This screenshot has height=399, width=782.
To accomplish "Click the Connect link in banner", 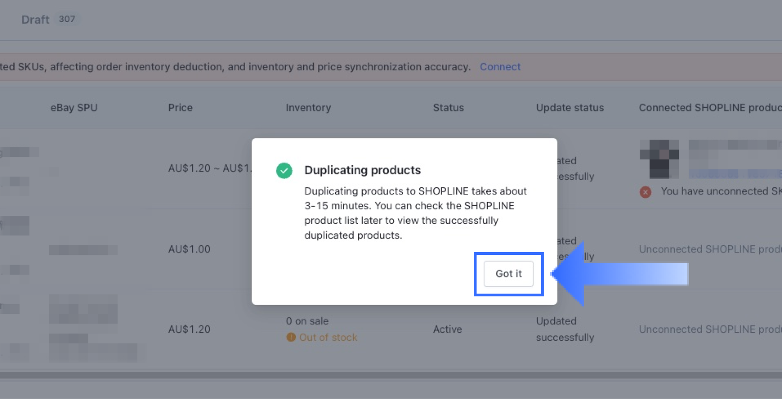I will pyautogui.click(x=500, y=67).
